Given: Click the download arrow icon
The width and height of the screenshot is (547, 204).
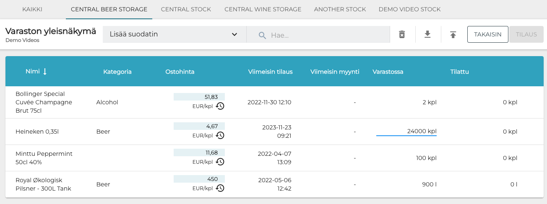Looking at the screenshot, I should [427, 34].
